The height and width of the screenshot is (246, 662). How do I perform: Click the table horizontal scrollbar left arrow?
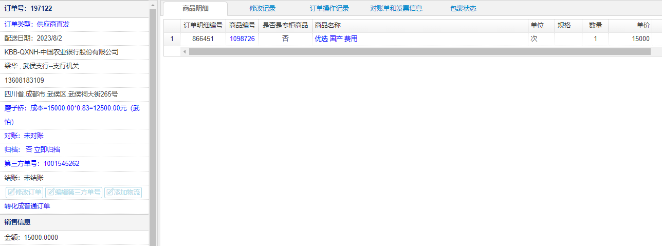point(184,51)
